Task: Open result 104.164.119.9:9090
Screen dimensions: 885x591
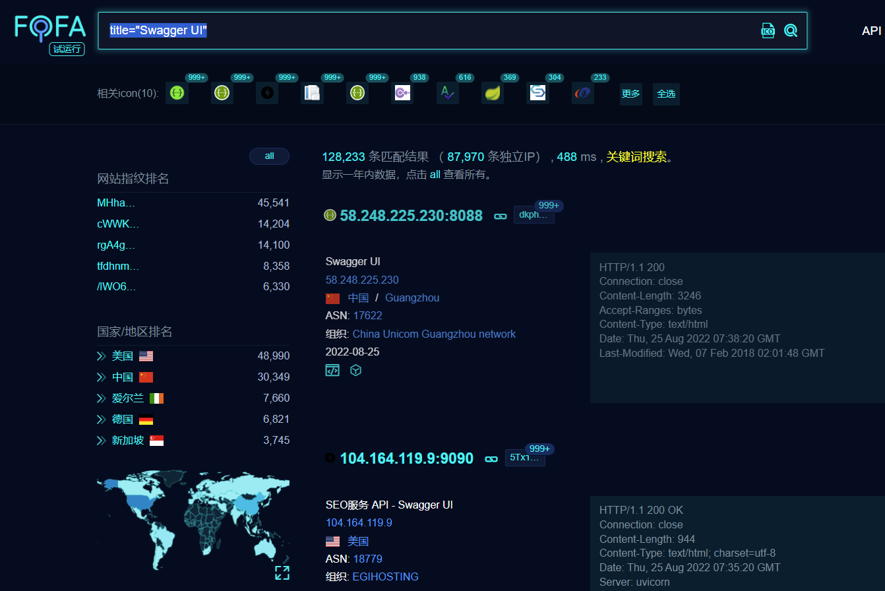Action: (x=406, y=458)
